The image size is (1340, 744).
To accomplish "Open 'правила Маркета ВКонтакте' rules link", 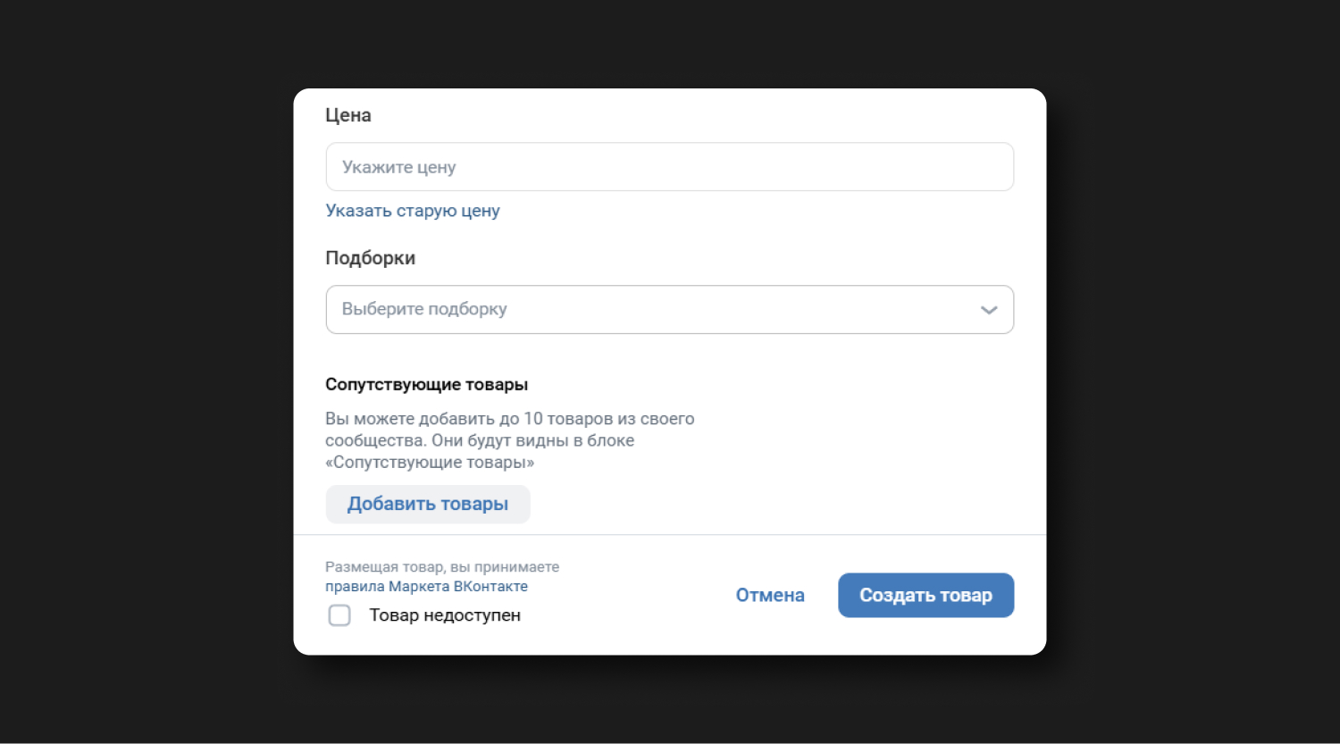I will [x=426, y=587].
